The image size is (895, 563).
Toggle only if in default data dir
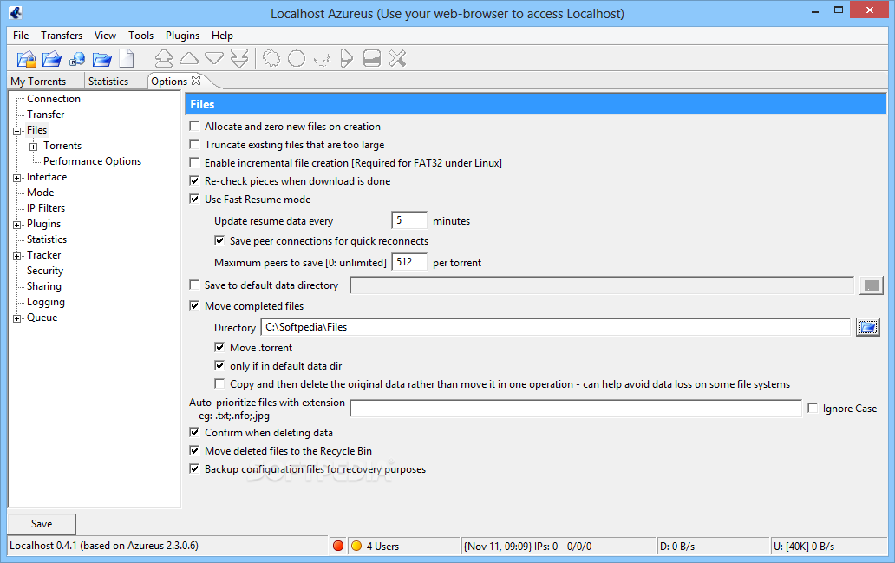219,366
